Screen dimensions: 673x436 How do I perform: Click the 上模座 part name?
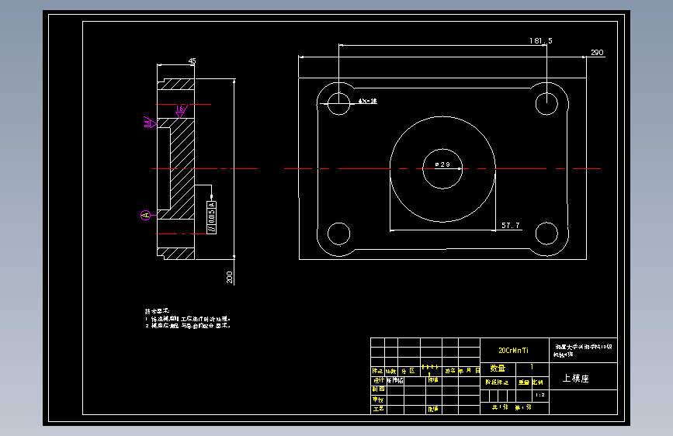[x=575, y=378]
